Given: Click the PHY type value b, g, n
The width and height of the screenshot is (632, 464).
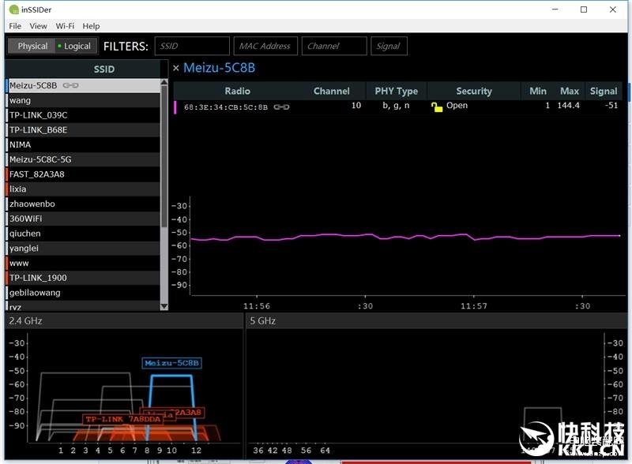Looking at the screenshot, I should click(x=396, y=106).
